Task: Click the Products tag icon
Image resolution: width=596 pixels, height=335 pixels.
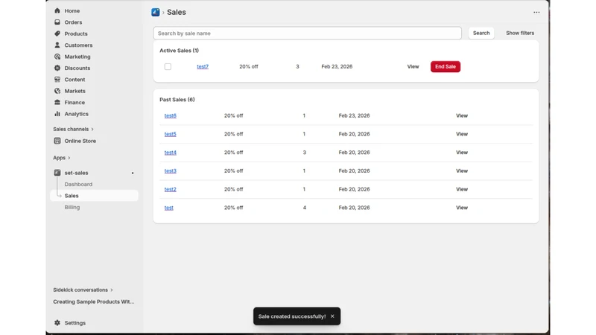Action: 57,33
